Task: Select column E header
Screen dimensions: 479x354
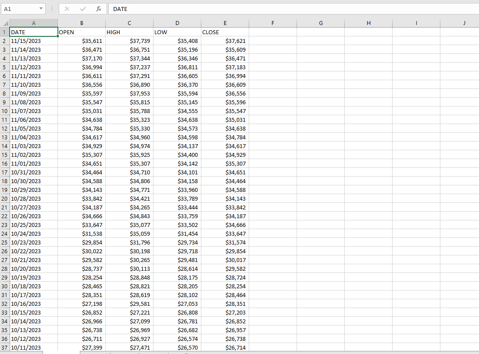Action: [x=225, y=23]
